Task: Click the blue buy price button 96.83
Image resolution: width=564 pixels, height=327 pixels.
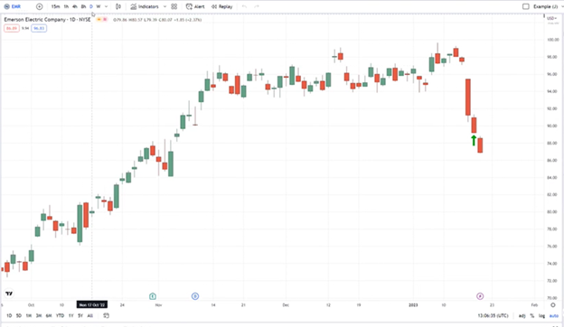Action: 39,28
